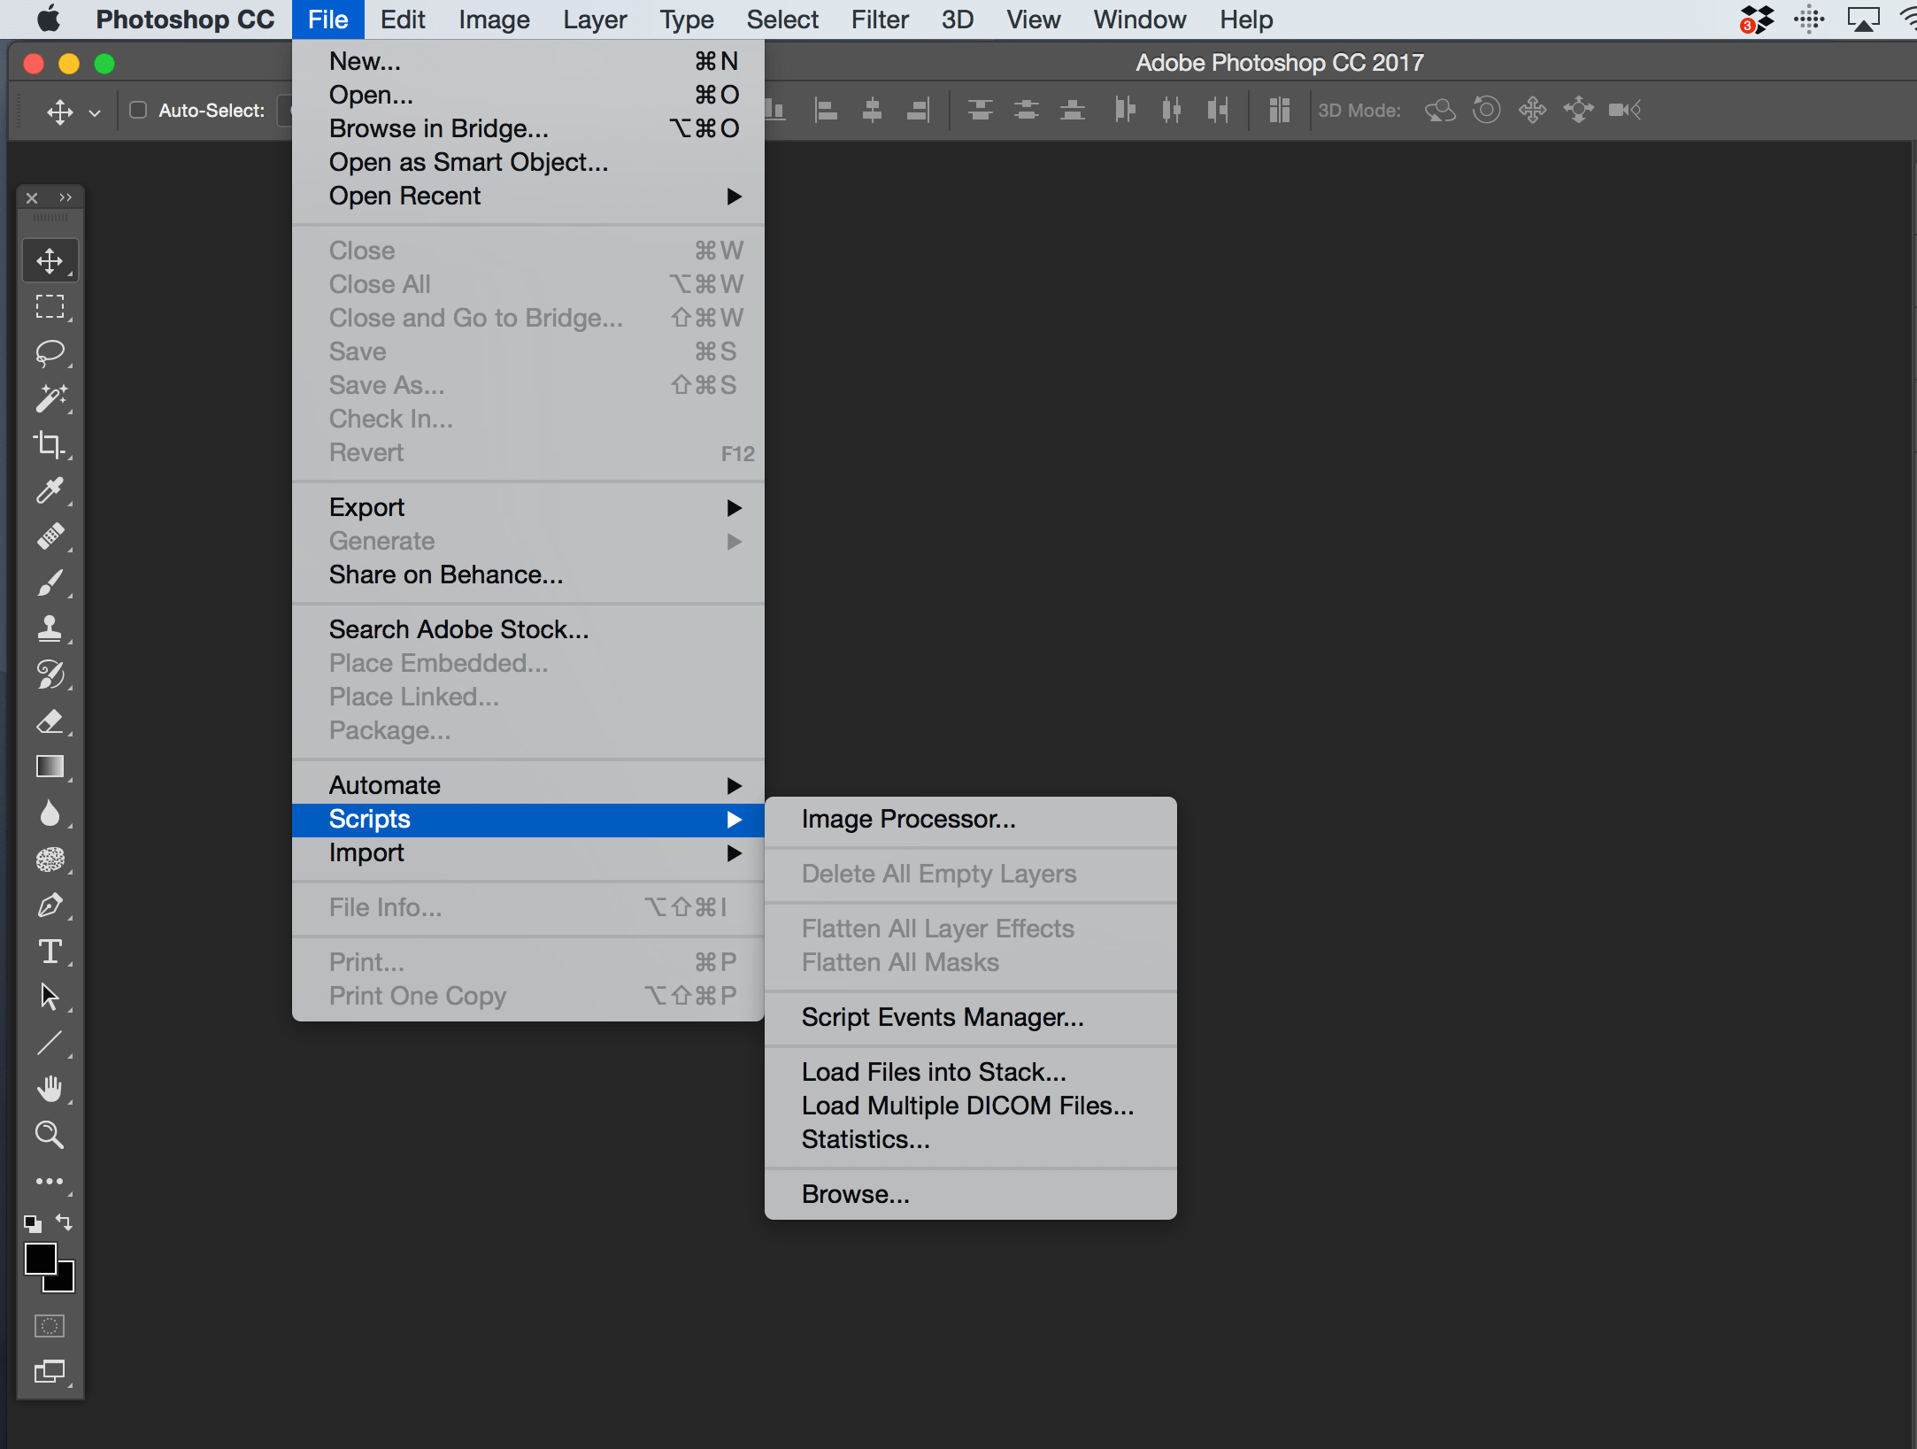Select the Zoom tool
Viewport: 1917px width, 1449px height.
[50, 1135]
